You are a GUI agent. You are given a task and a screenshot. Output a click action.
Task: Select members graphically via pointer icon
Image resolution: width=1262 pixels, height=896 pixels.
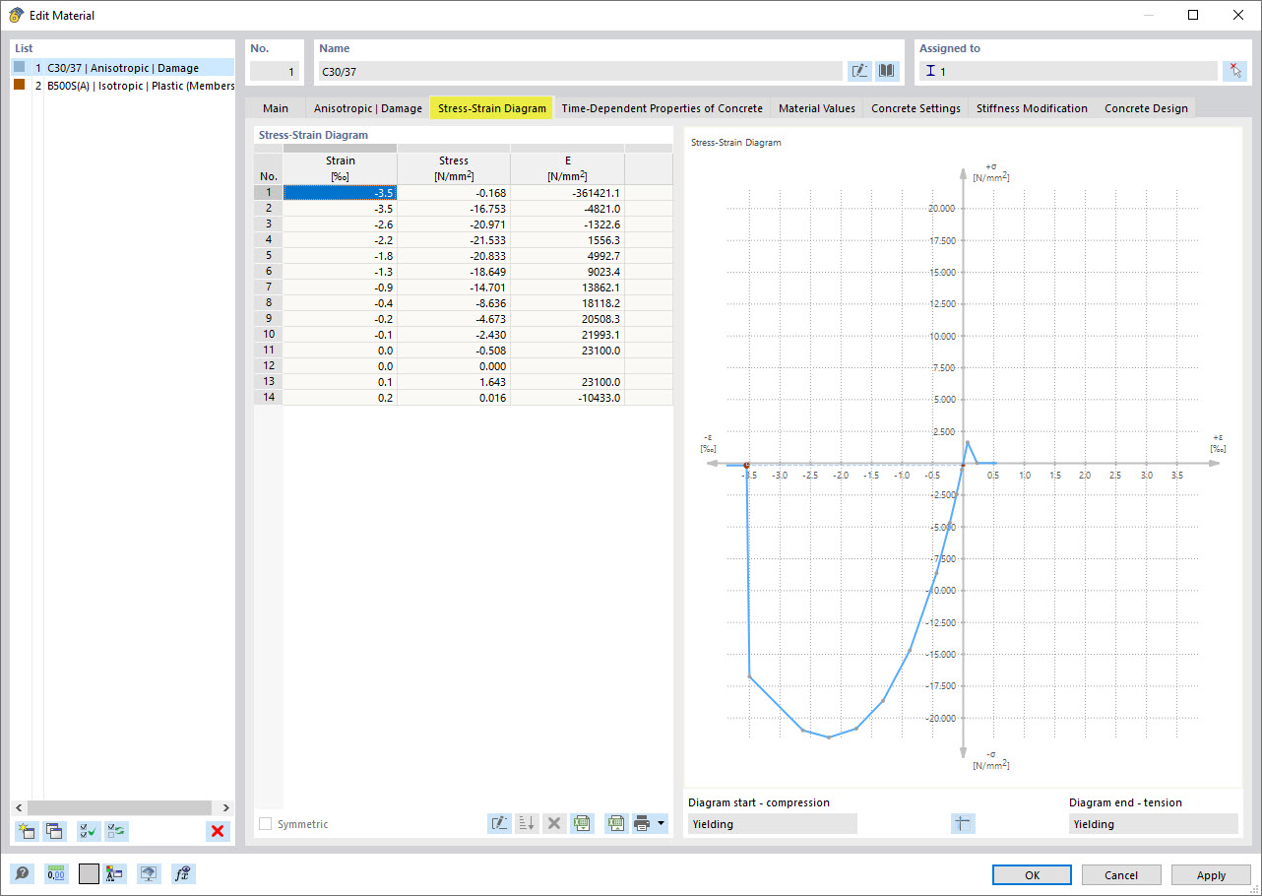(1234, 70)
